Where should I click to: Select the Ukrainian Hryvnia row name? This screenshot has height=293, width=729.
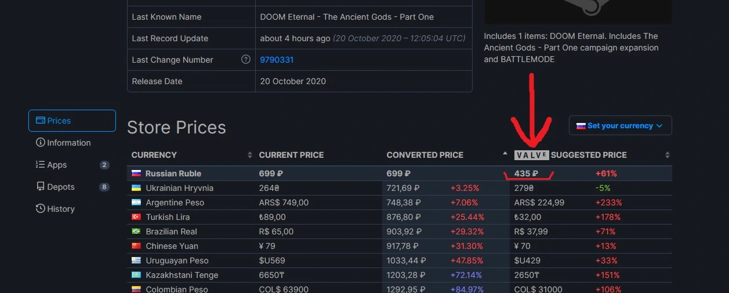coord(180,188)
